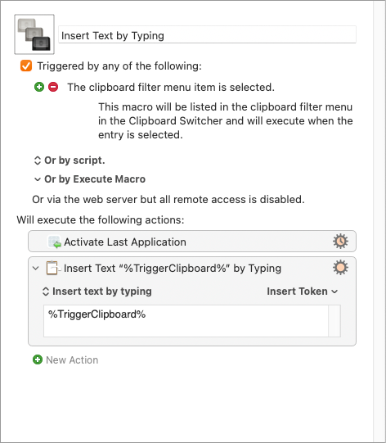Open the Insert Token menu
This screenshot has height=443, width=386.
(x=303, y=292)
